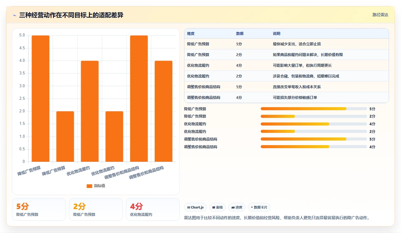Open the 4分 优化物流履约 data card
The image size is (401, 233).
(x=153, y=209)
